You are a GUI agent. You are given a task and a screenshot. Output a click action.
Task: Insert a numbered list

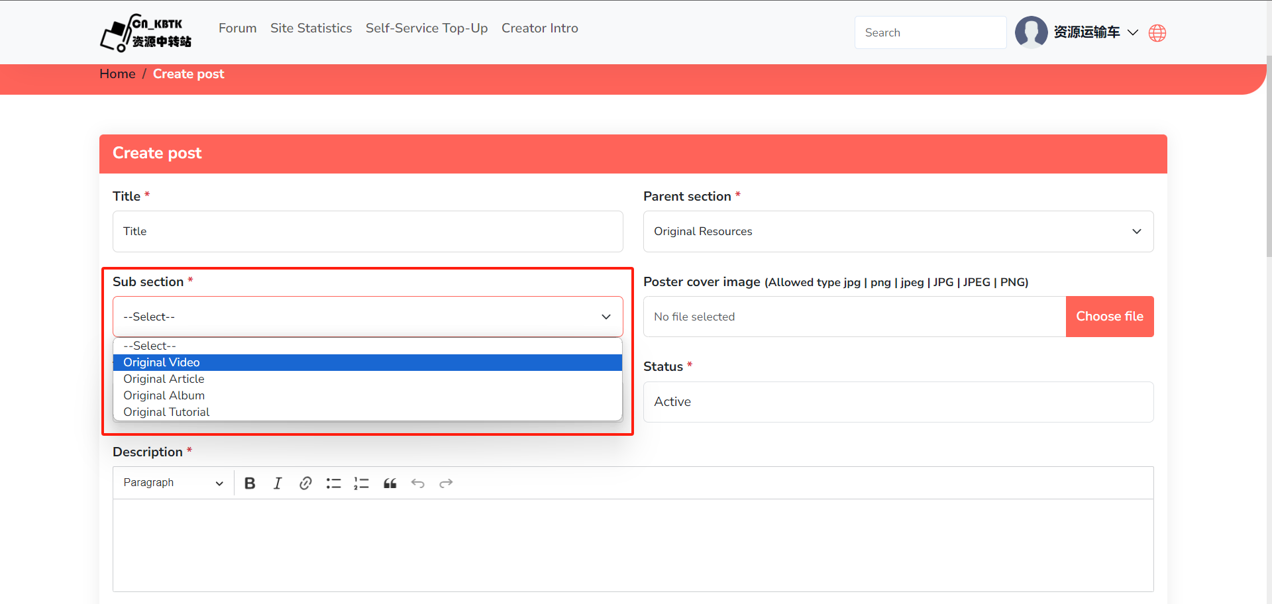[x=361, y=483]
